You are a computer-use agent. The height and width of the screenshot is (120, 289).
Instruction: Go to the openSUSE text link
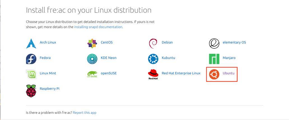pyautogui.click(x=109, y=73)
